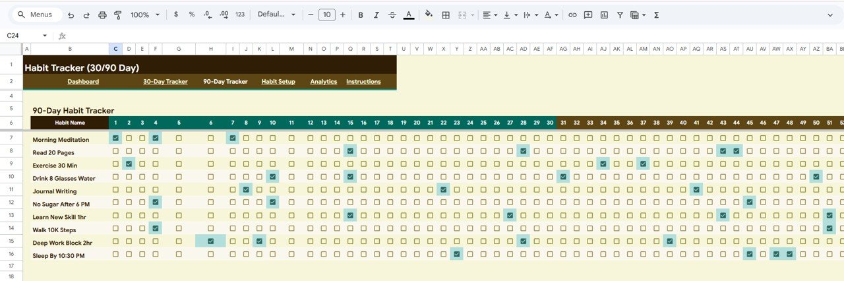Uncheck Exercise 30 Min day 2 checkbox

click(x=129, y=164)
